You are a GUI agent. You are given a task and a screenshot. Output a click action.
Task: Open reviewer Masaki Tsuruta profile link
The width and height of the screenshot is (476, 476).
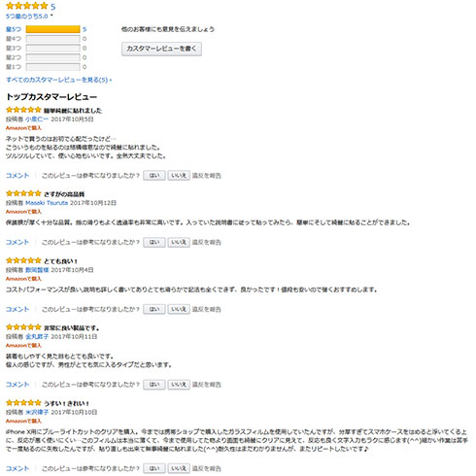pyautogui.click(x=47, y=203)
